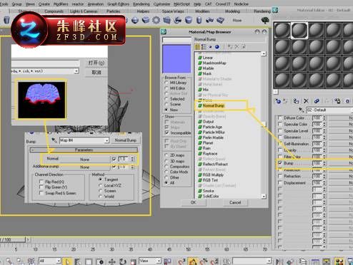353x265 pixels.
Task: Check Swap Red & Green option
Action: click(41, 193)
